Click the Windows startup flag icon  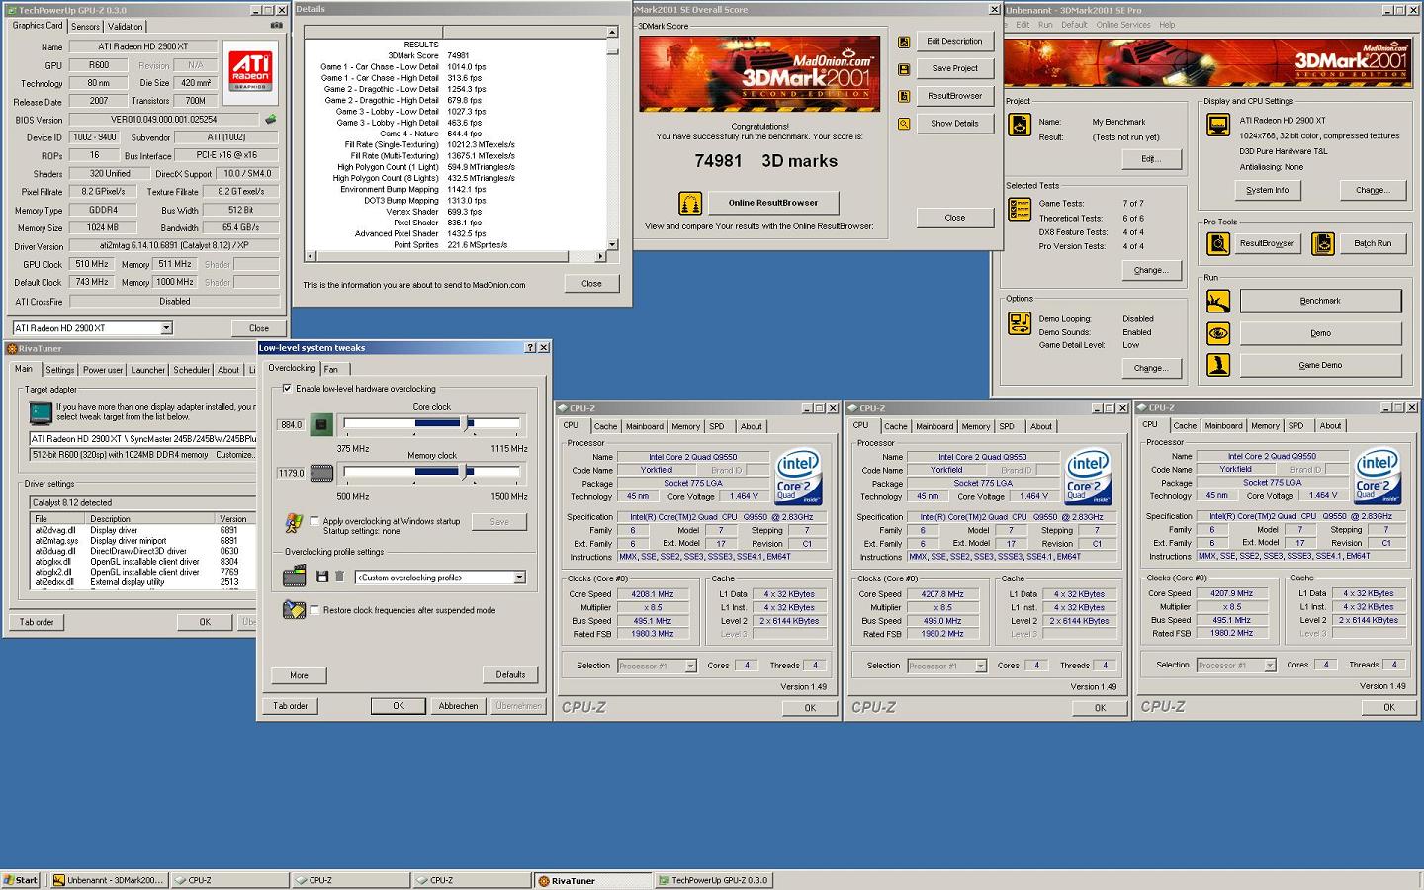click(x=294, y=523)
